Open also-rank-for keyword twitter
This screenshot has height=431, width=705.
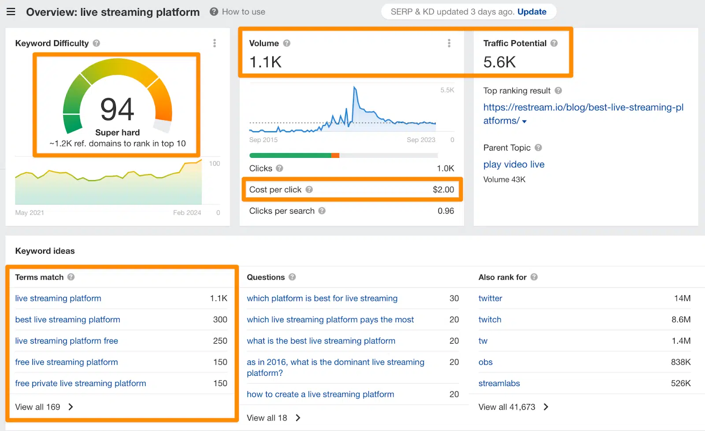490,298
